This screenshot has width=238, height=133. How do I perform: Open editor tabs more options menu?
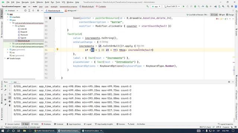coord(233,11)
